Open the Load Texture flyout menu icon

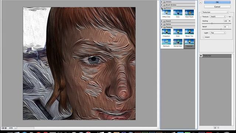[x=229, y=17]
